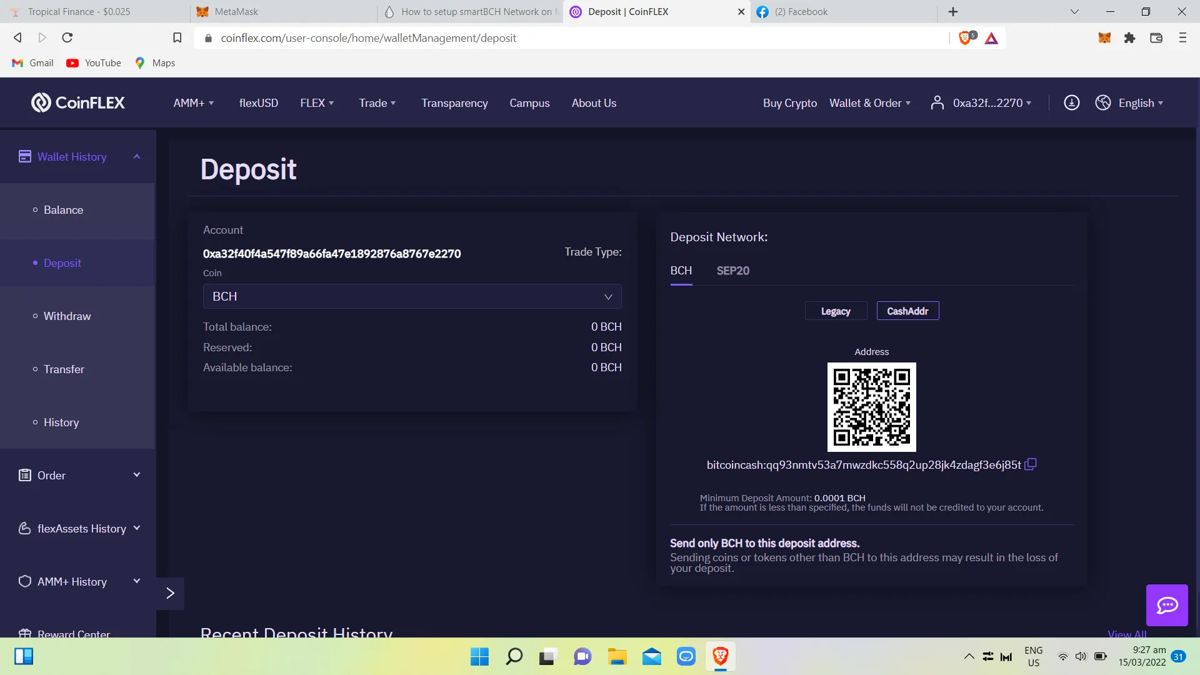Image resolution: width=1200 pixels, height=675 pixels.
Task: Open the download app icon in header
Action: (1072, 102)
